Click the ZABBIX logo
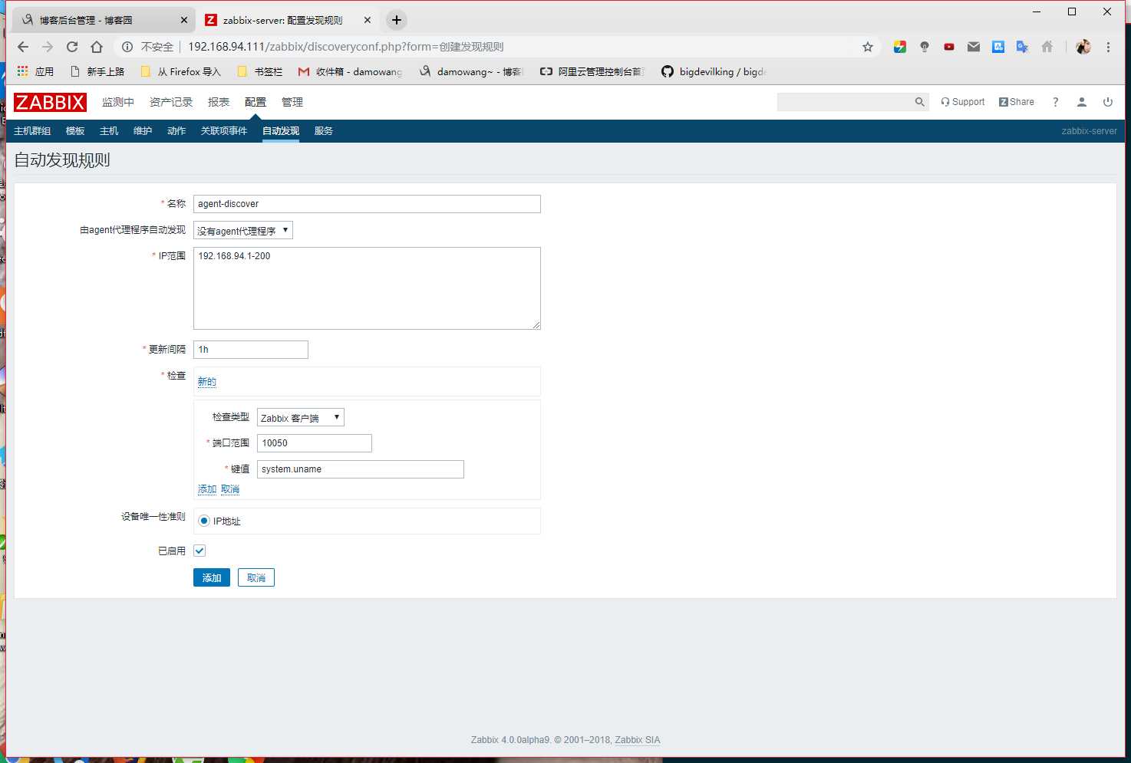 coord(50,102)
